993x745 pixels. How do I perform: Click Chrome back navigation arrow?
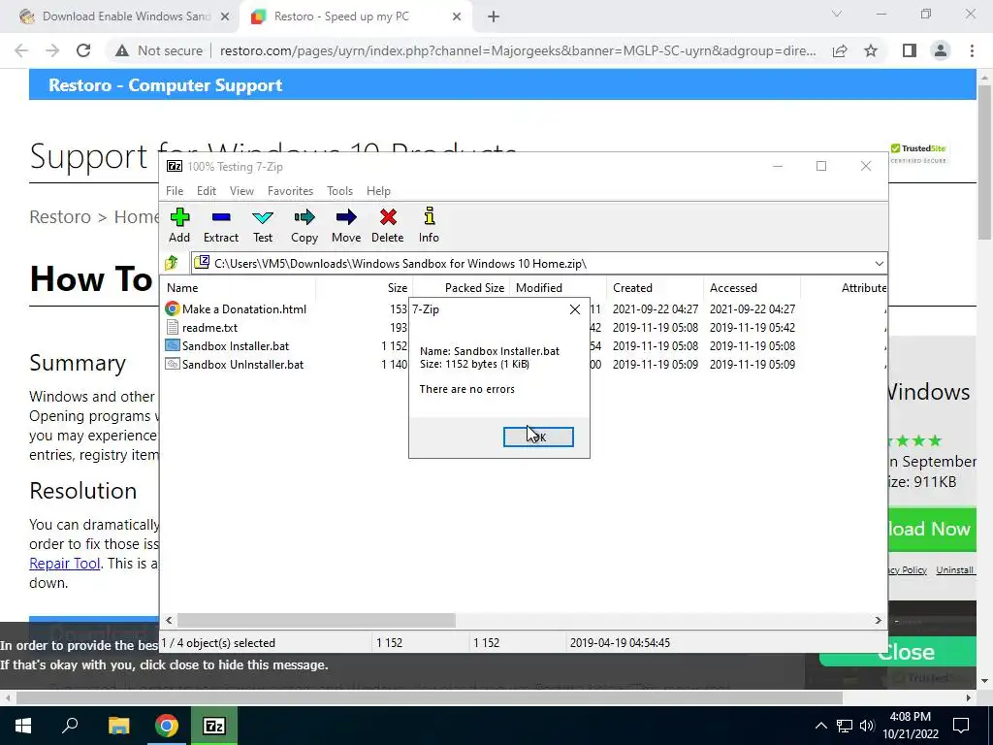click(x=21, y=50)
